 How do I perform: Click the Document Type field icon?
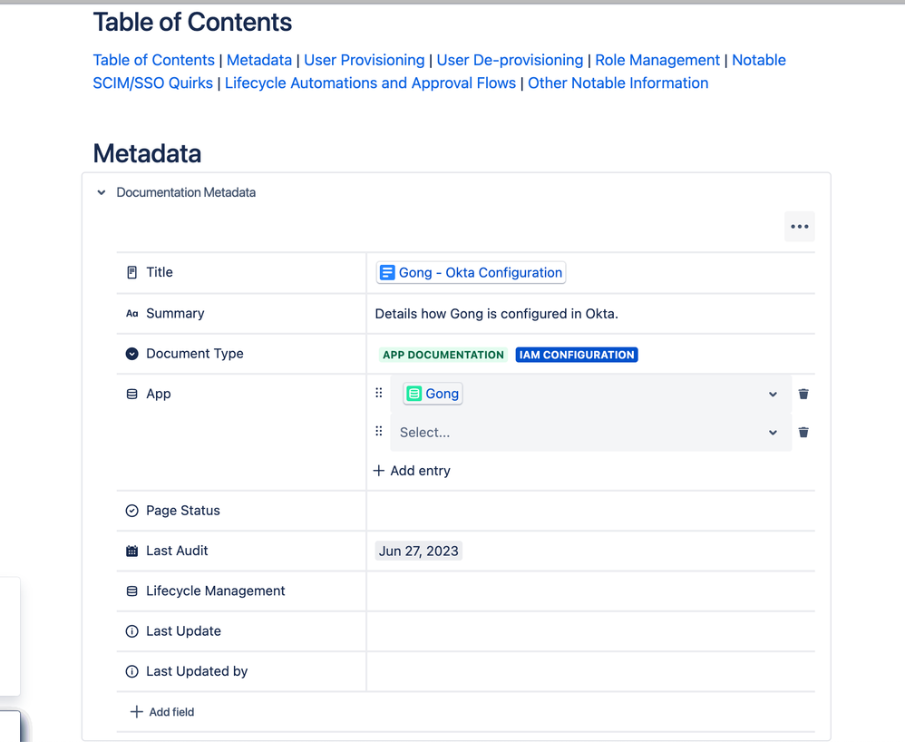point(132,354)
